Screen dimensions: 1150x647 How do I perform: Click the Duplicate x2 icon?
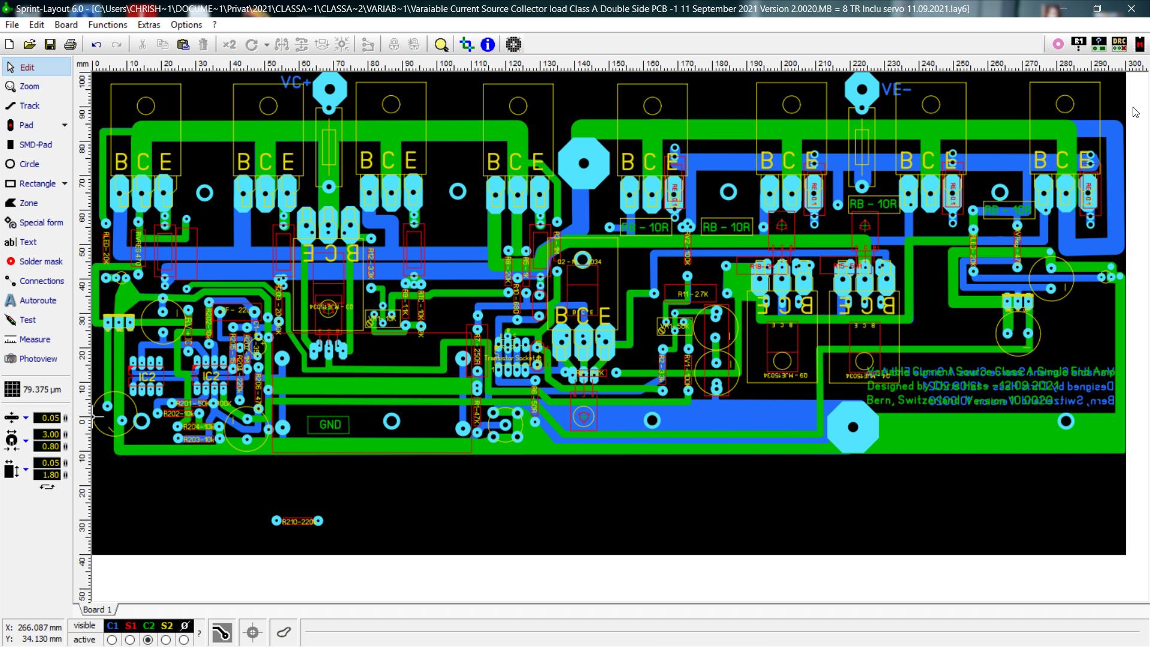(x=229, y=44)
